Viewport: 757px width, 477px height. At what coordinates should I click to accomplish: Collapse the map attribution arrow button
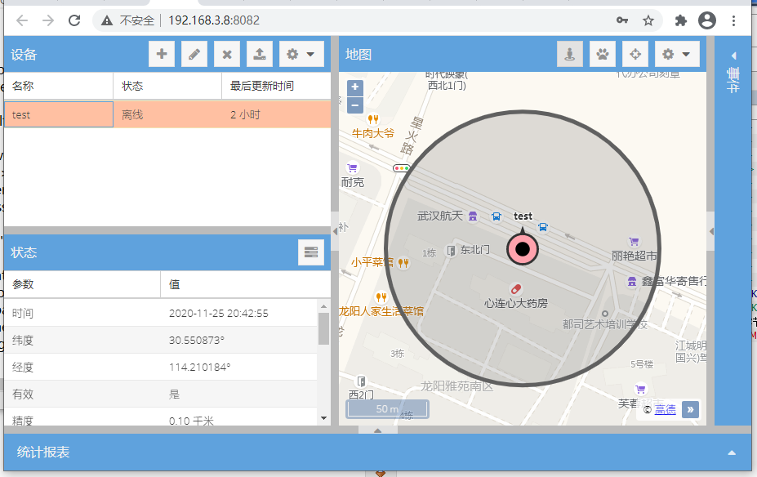click(690, 409)
